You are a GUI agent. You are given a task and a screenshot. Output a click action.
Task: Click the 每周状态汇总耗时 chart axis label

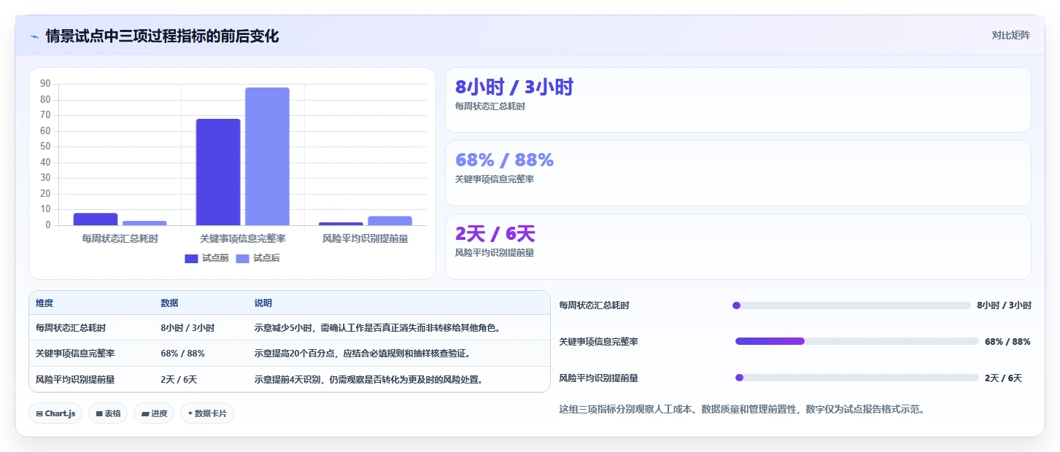[120, 238]
